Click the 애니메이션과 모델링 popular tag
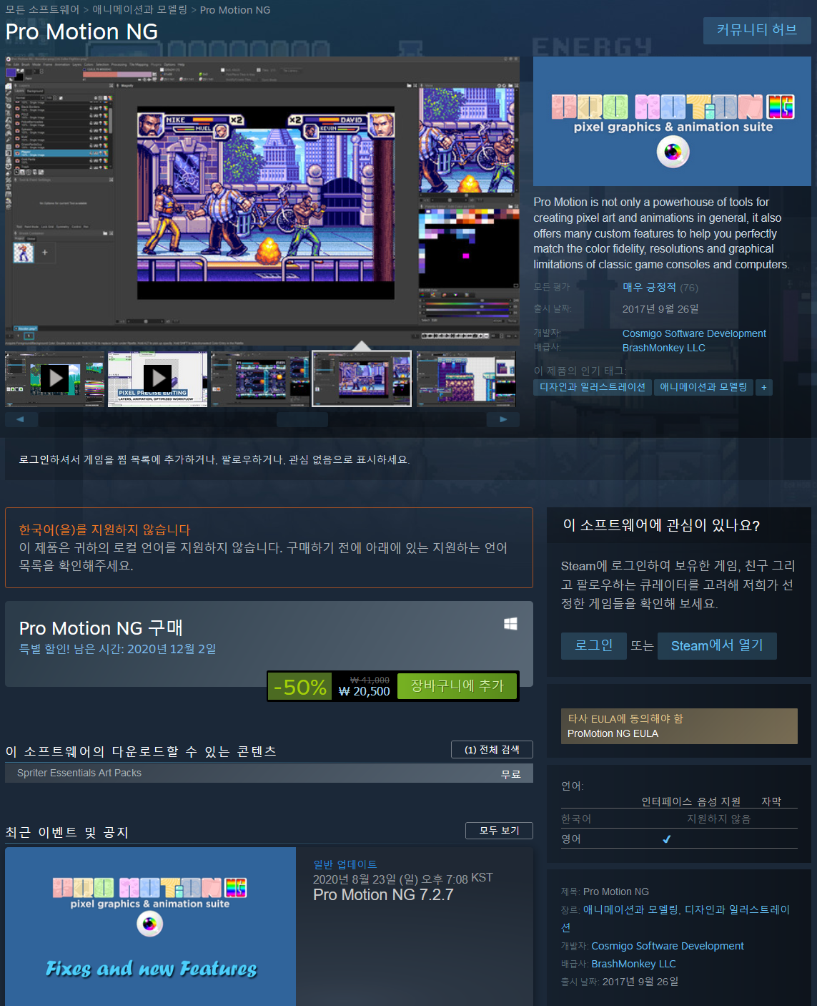 tap(703, 387)
